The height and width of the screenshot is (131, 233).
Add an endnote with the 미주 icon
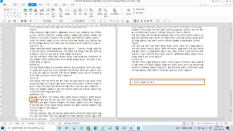[x=80, y=12]
